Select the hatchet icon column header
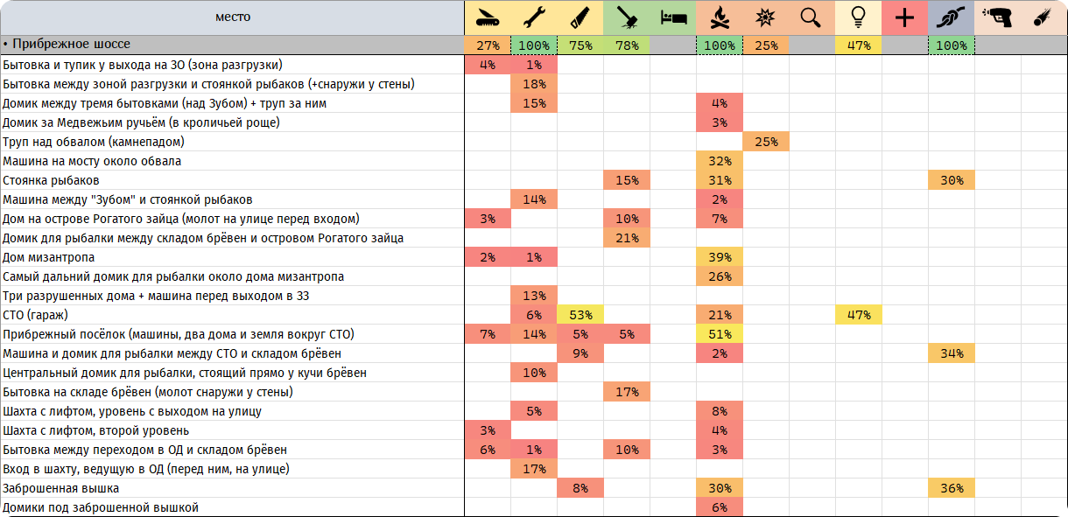 pos(627,17)
